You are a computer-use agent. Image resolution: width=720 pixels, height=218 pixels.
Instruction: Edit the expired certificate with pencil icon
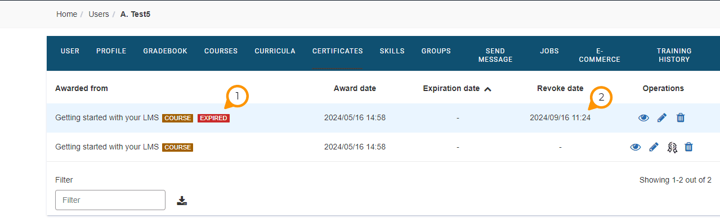[662, 118]
